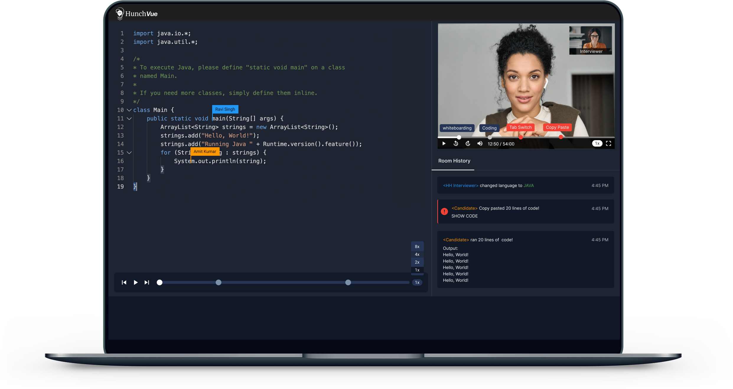Image resolution: width=733 pixels, height=389 pixels.
Task: Collapse the class Main code block
Action: coord(129,110)
